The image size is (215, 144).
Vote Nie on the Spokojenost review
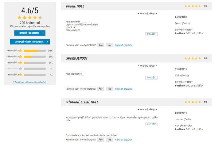click(x=109, y=89)
